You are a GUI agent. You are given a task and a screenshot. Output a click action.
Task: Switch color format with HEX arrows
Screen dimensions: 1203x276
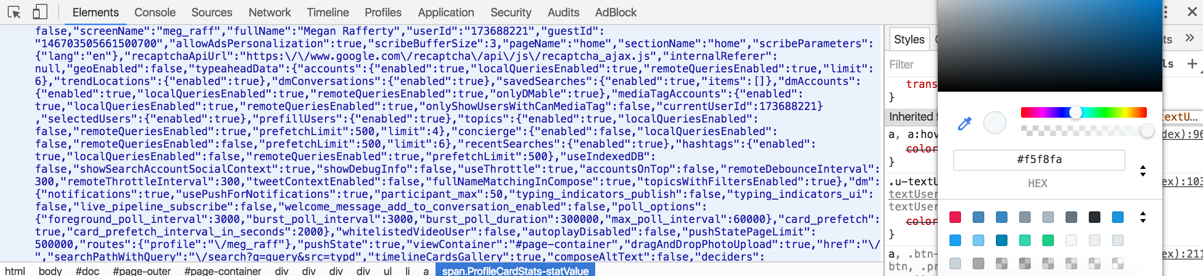pyautogui.click(x=1143, y=171)
